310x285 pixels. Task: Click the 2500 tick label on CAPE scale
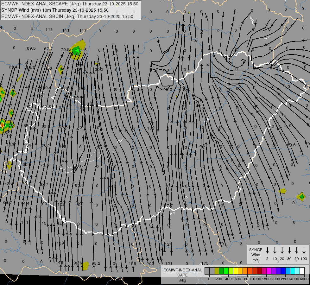click(285, 279)
